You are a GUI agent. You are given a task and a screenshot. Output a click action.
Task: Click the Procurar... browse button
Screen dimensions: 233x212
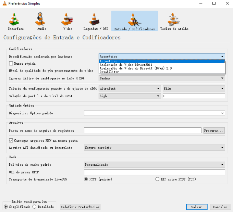click(214, 130)
